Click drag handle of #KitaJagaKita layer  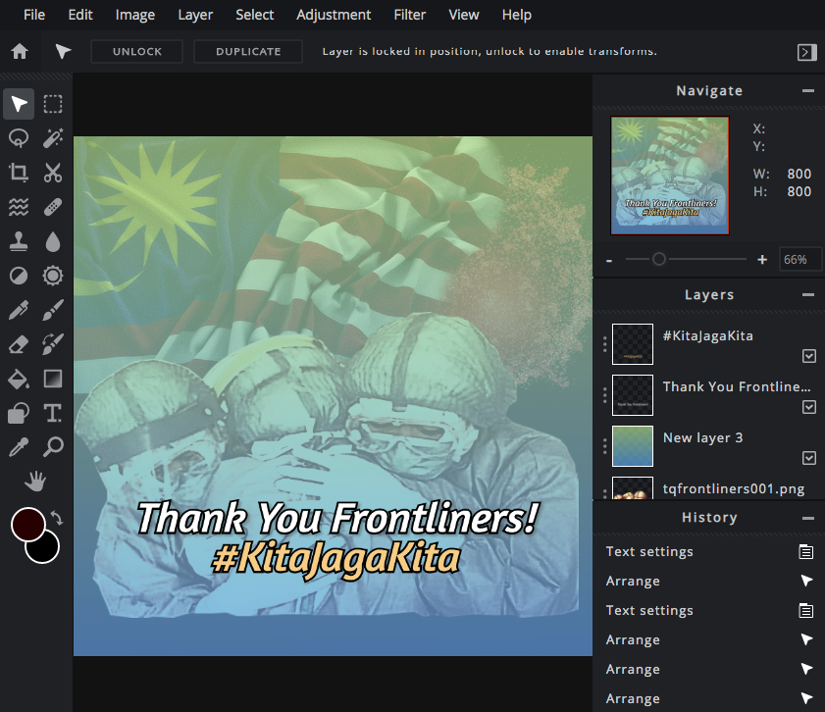point(604,344)
